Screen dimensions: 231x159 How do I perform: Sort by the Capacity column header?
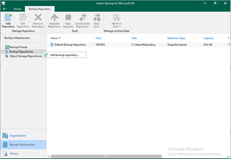coord(208,38)
